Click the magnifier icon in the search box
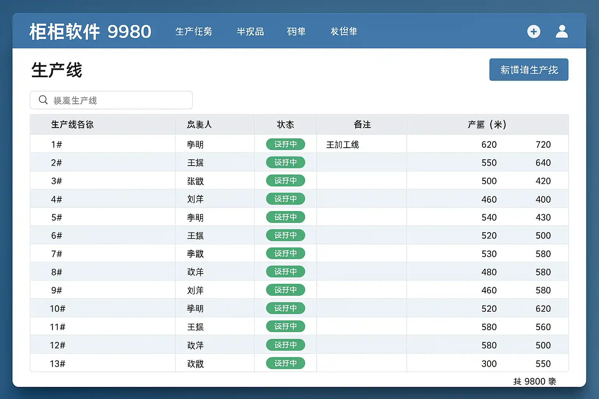The height and width of the screenshot is (399, 599). [43, 100]
